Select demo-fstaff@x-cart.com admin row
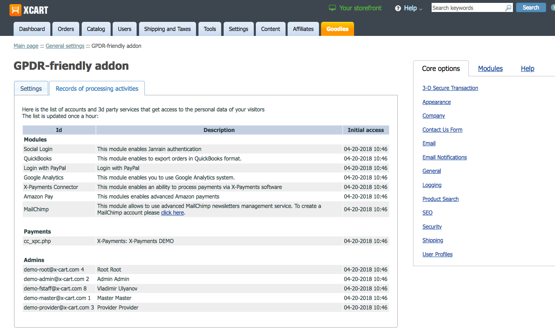Viewport: 555px width, 333px height. (x=206, y=288)
